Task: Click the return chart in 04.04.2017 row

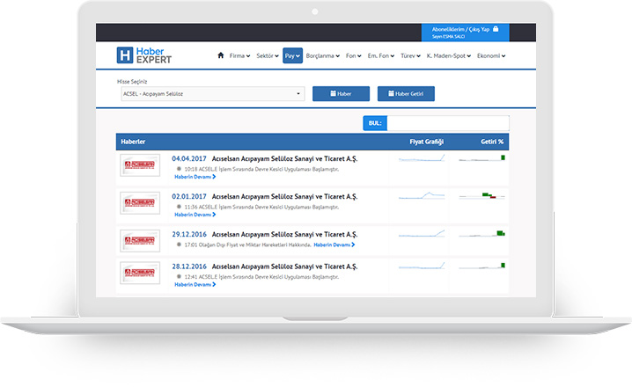Action: click(x=481, y=157)
